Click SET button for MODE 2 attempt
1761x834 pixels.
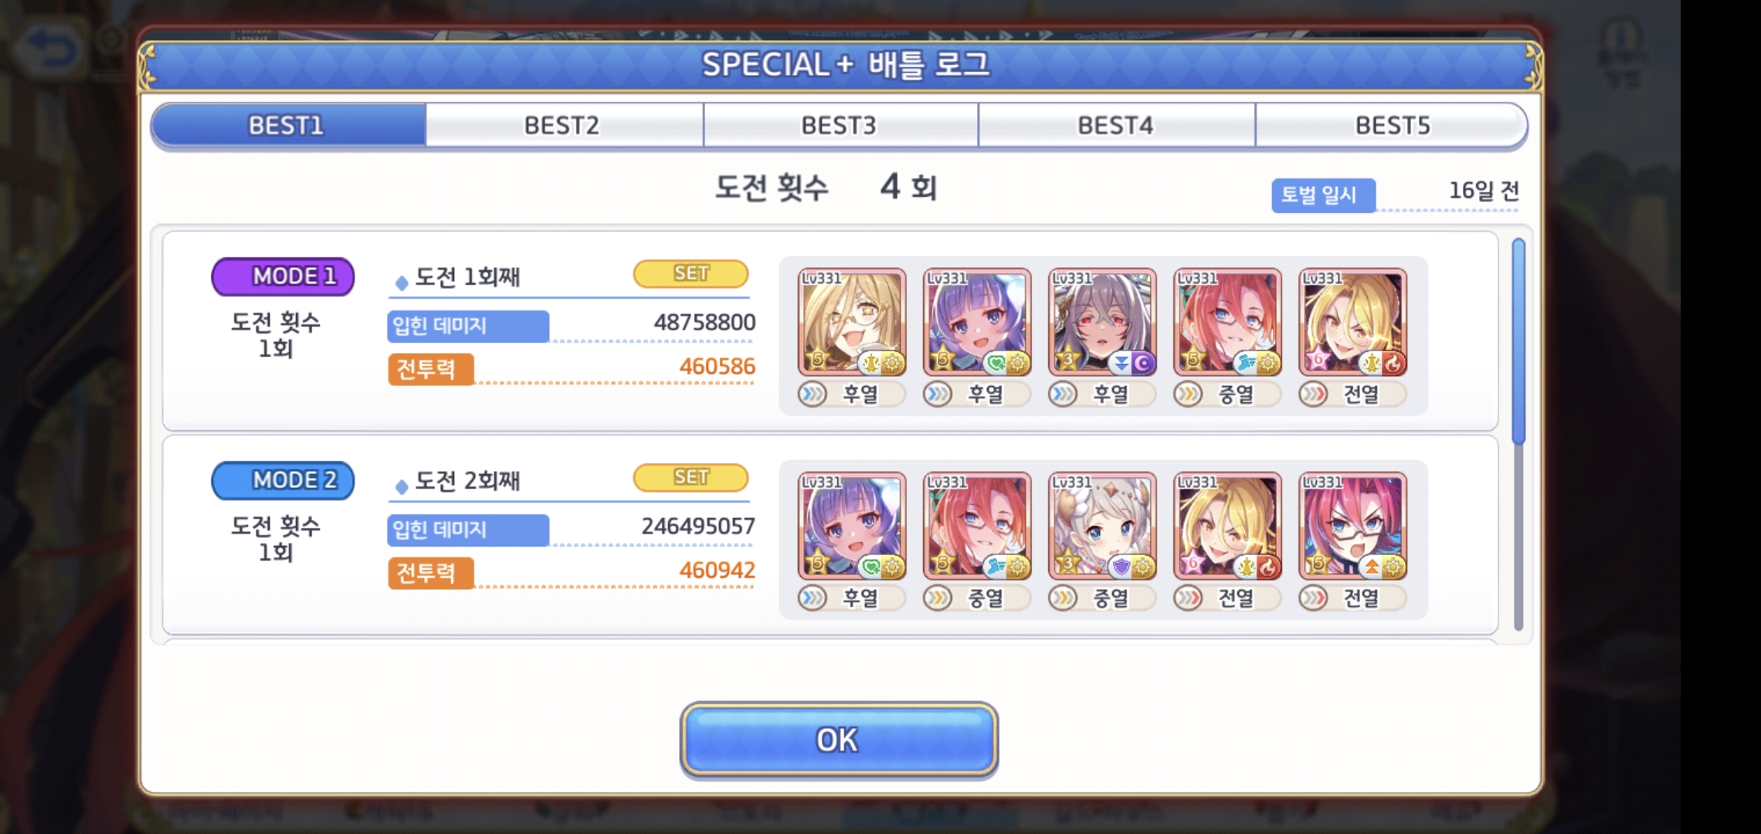690,477
